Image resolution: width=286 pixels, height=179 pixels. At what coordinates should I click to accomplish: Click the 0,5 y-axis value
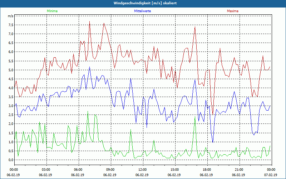click(x=11, y=151)
